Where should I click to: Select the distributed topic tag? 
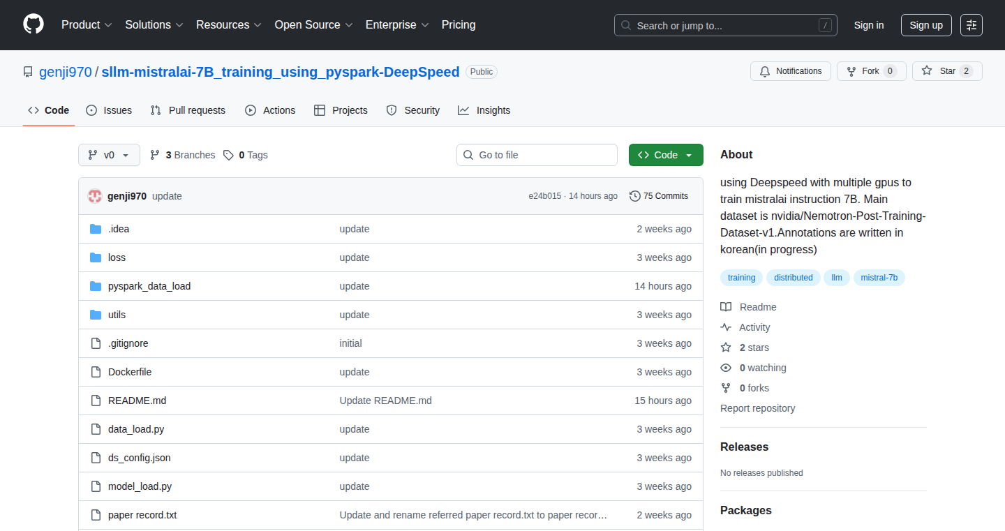click(x=794, y=278)
